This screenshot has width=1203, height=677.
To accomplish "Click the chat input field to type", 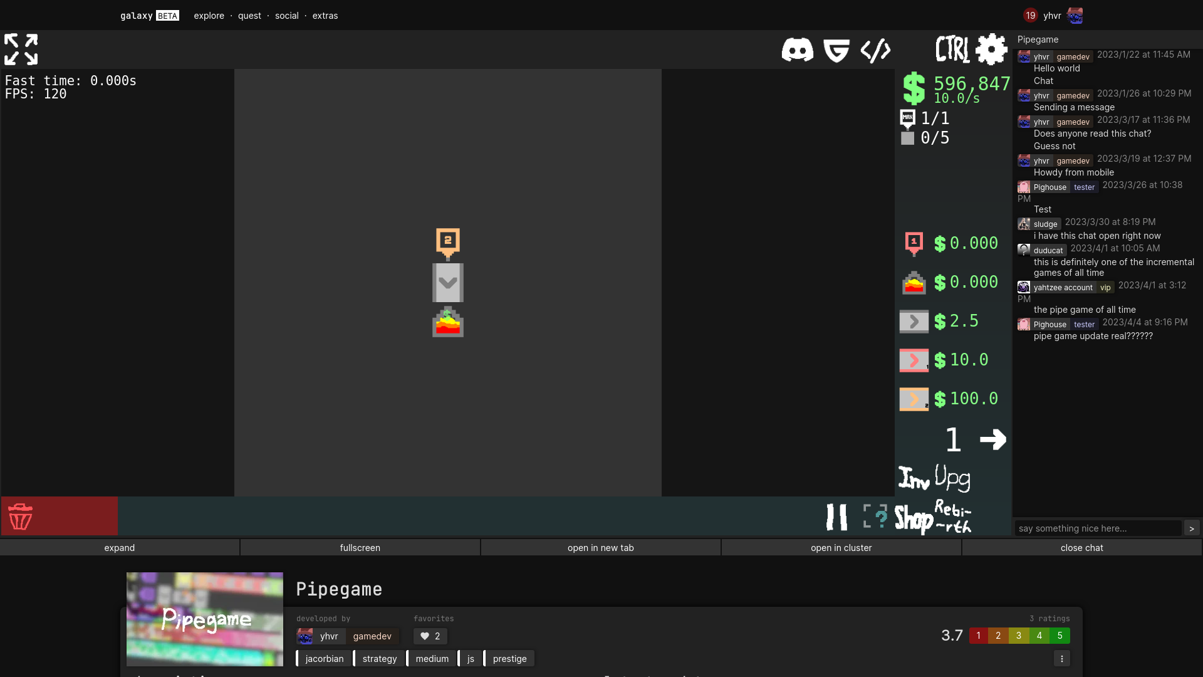I will 1099,528.
